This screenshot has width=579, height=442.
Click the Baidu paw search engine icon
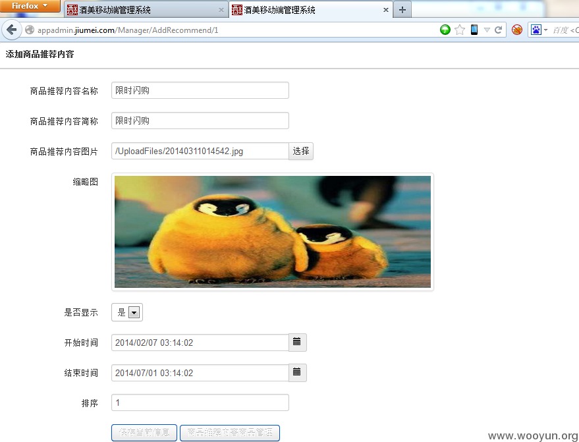pyautogui.click(x=536, y=30)
